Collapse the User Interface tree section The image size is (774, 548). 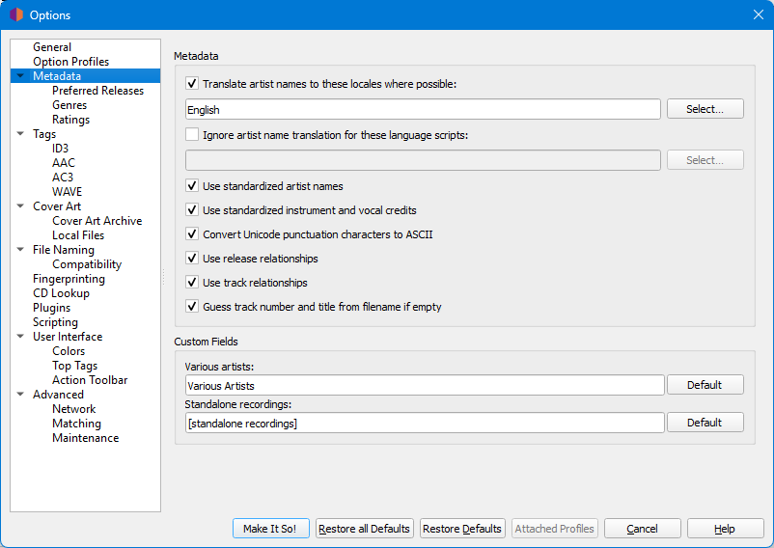coord(20,337)
